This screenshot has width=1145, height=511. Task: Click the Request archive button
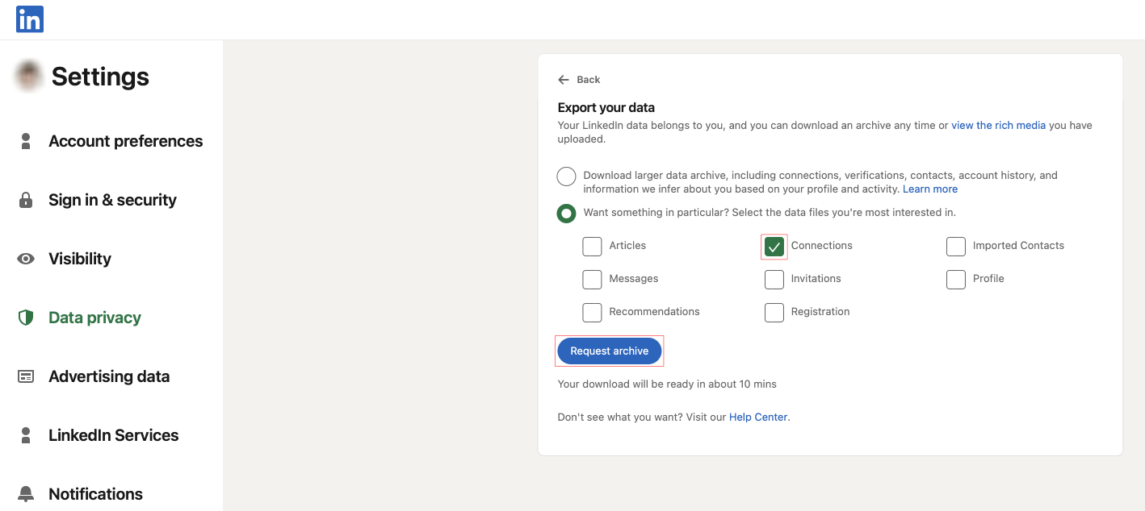pos(610,351)
